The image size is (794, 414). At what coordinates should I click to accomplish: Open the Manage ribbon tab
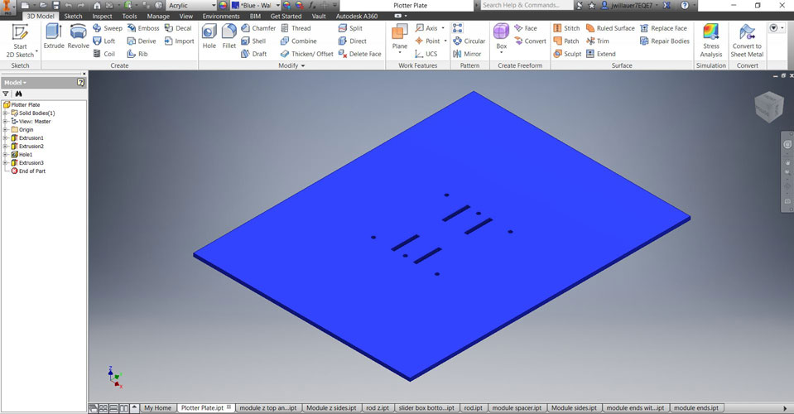point(158,17)
